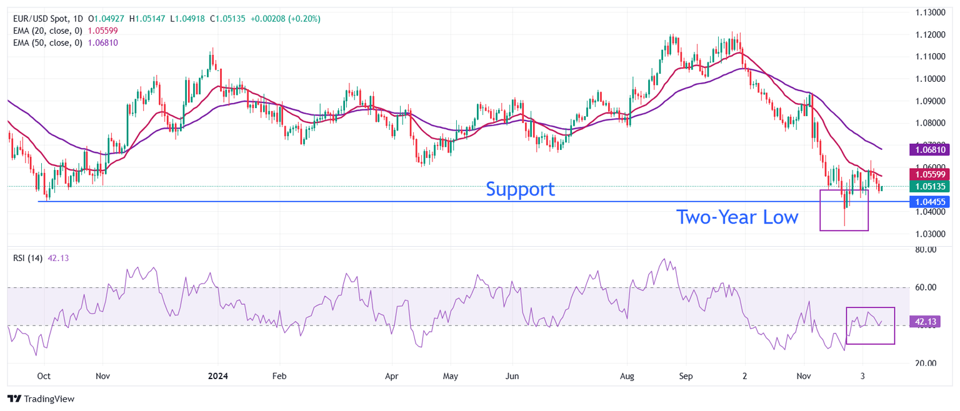Click the 2024 label on the time axis
Screen dimensions: 960x411
coord(218,377)
